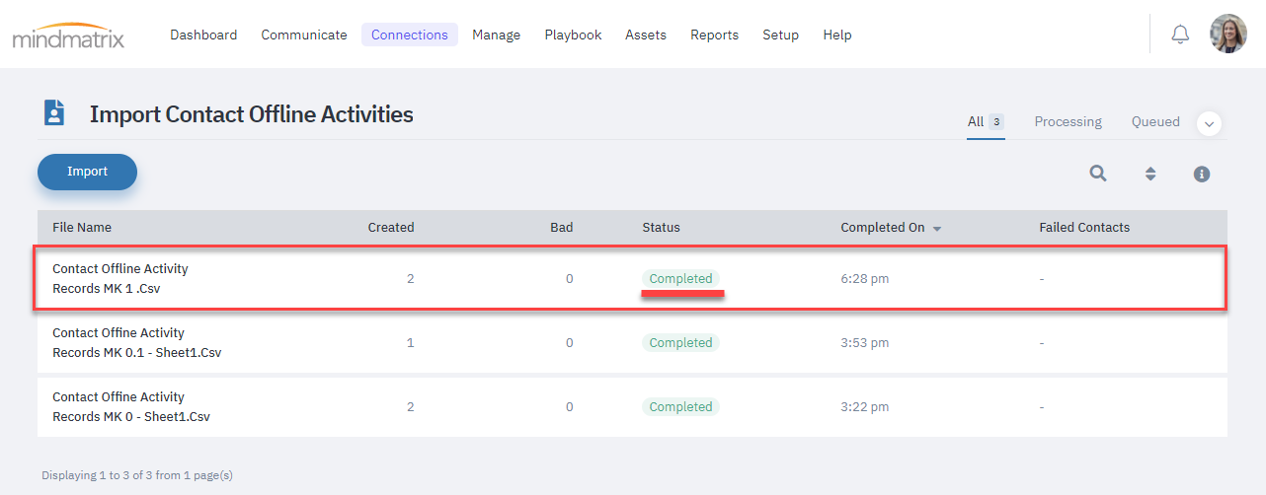Open Records MK 0.1 - Sheet1.Csv row
Screen dimensions: 1266x495
(x=632, y=343)
